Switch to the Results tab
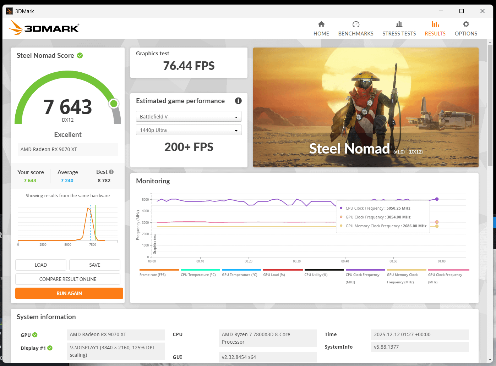 click(x=435, y=28)
